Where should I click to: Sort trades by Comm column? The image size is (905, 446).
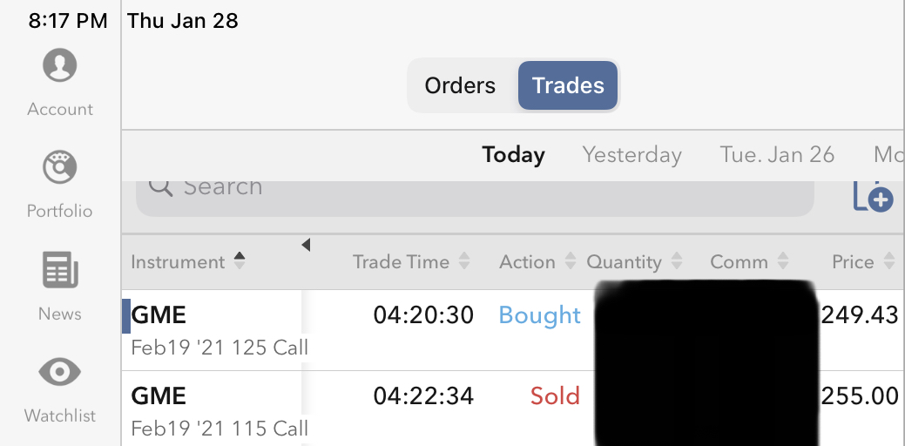pyautogui.click(x=749, y=261)
